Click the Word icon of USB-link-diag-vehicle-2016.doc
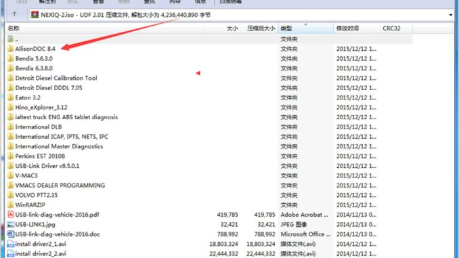This screenshot has height=258, width=459. pos(11,234)
